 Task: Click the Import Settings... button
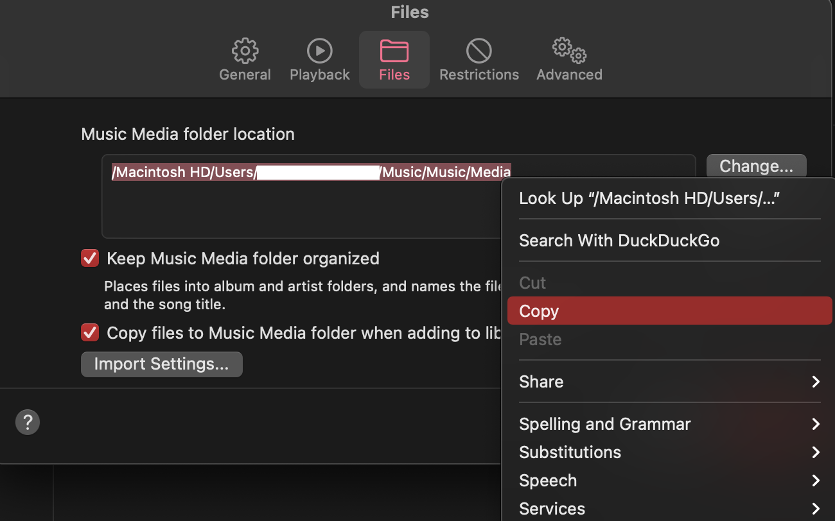pyautogui.click(x=161, y=364)
